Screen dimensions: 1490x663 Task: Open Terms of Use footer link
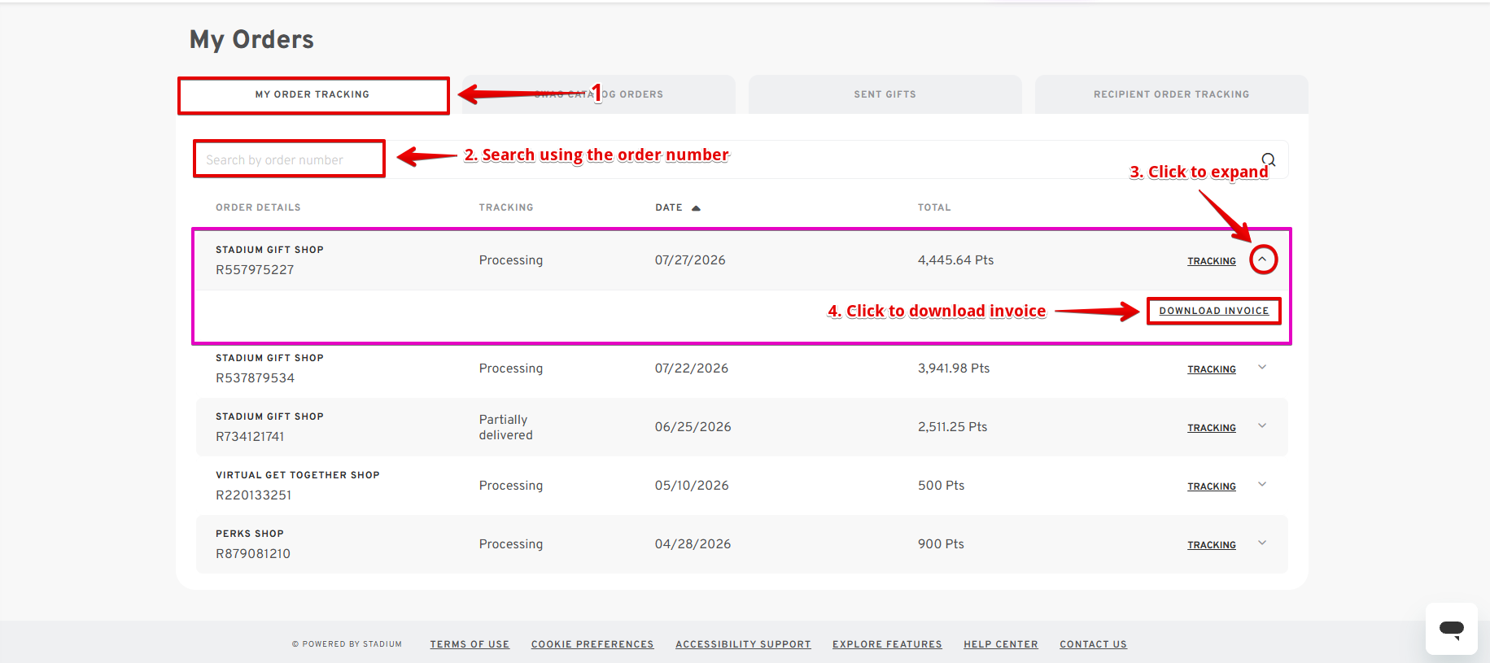click(470, 644)
